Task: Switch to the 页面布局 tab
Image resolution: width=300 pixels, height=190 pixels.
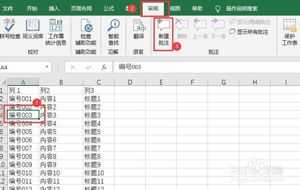Action: (x=82, y=8)
